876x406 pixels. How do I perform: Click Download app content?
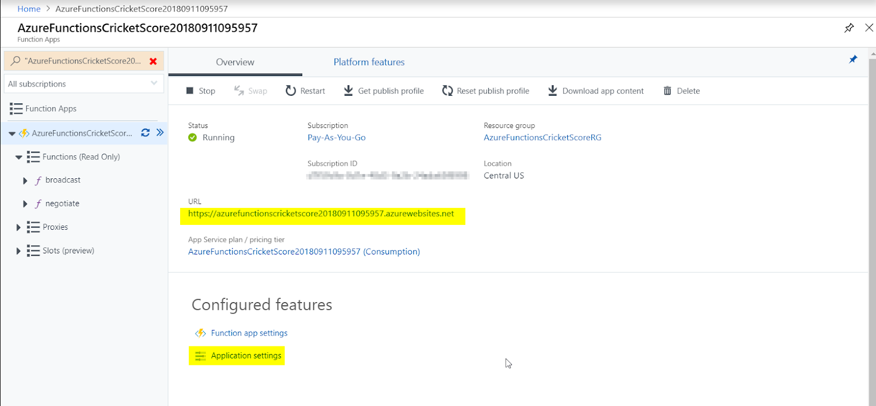(x=596, y=91)
